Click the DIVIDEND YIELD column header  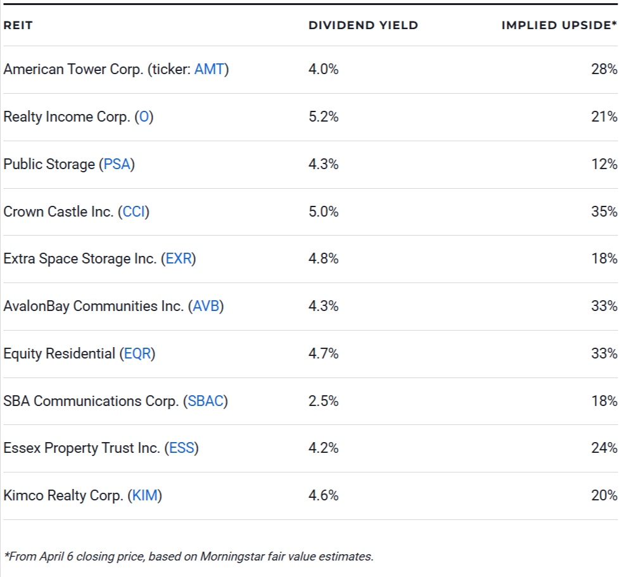tap(363, 25)
